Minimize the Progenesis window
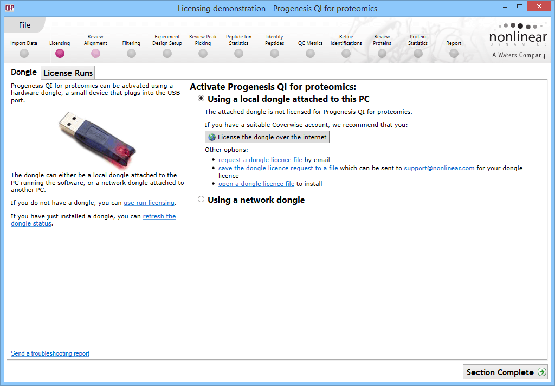This screenshot has height=386, width=555. pos(505,7)
